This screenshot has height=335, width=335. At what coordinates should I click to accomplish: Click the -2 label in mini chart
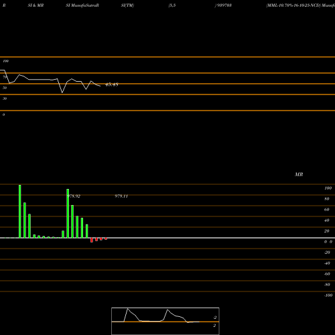pyautogui.click(x=214, y=318)
